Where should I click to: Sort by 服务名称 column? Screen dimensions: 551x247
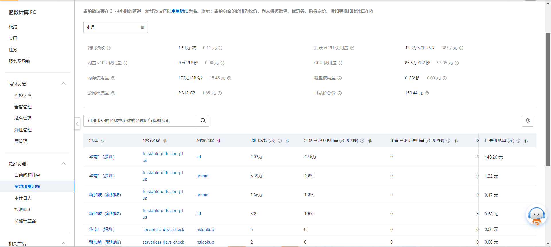tap(165, 141)
